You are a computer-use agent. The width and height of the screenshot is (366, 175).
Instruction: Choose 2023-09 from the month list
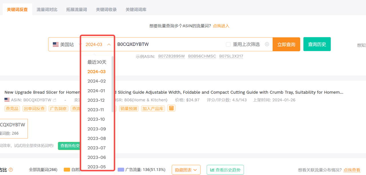point(97,129)
